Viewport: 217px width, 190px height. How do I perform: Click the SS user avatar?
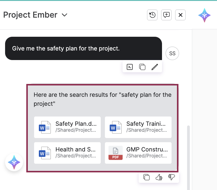pos(172,53)
